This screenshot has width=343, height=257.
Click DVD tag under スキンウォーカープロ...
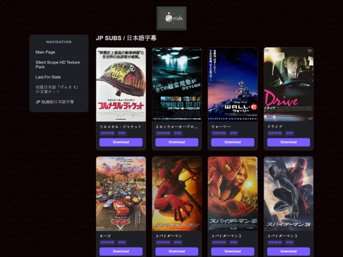click(x=178, y=133)
